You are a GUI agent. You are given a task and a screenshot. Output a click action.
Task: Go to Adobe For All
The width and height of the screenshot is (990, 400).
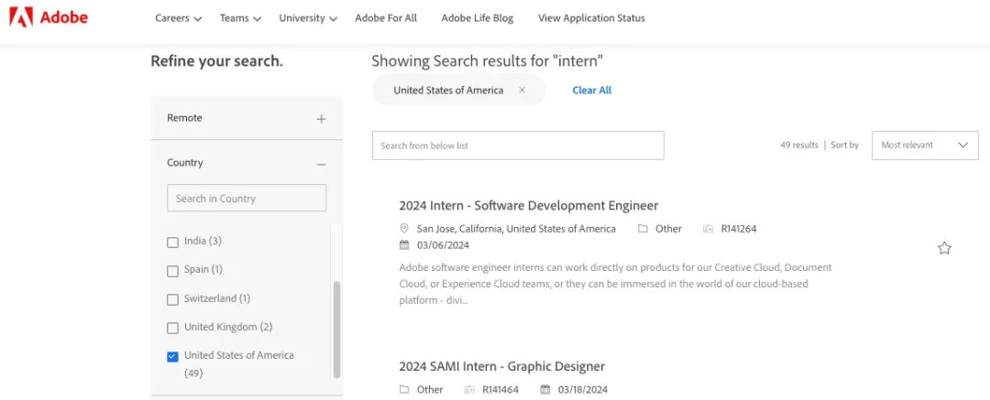[x=386, y=18]
